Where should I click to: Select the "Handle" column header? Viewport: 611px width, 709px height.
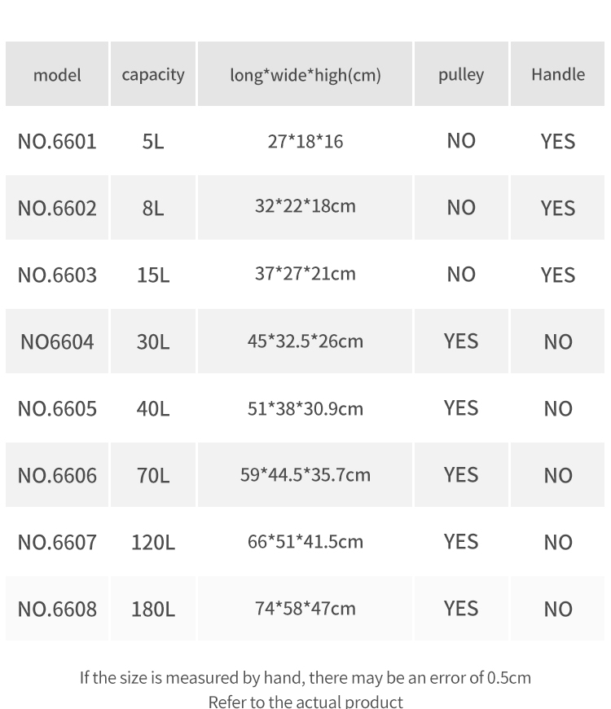[558, 75]
